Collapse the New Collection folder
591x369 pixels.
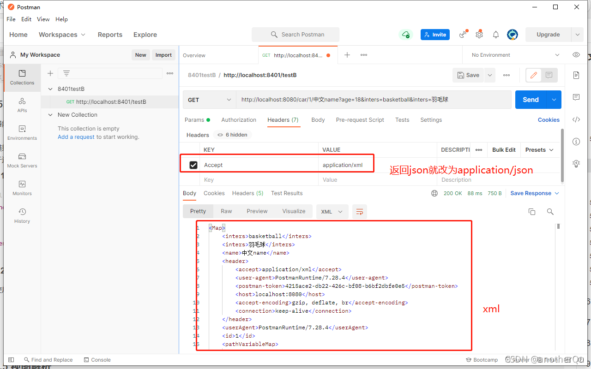[51, 115]
